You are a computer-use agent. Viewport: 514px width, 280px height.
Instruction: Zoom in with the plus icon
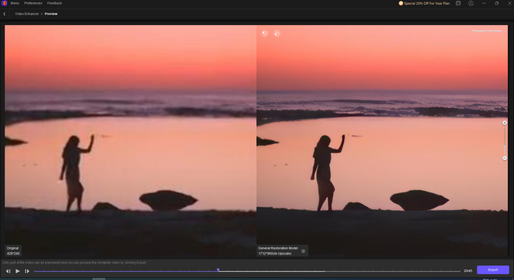[505, 123]
